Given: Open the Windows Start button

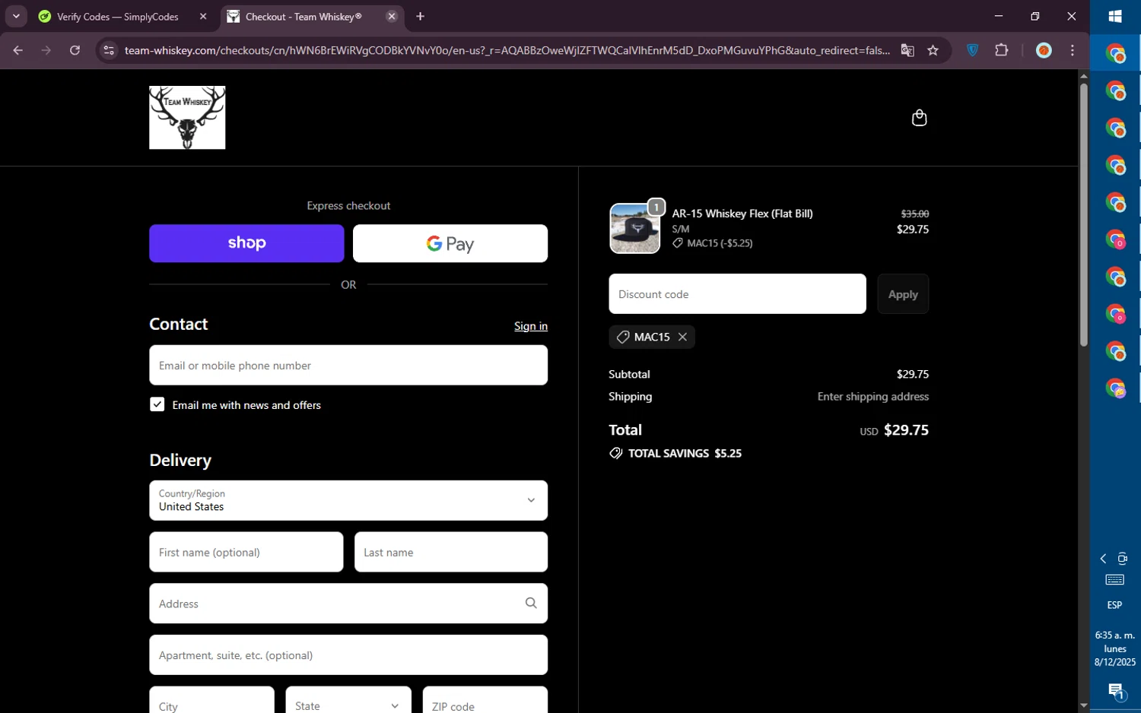Looking at the screenshot, I should (1115, 17).
